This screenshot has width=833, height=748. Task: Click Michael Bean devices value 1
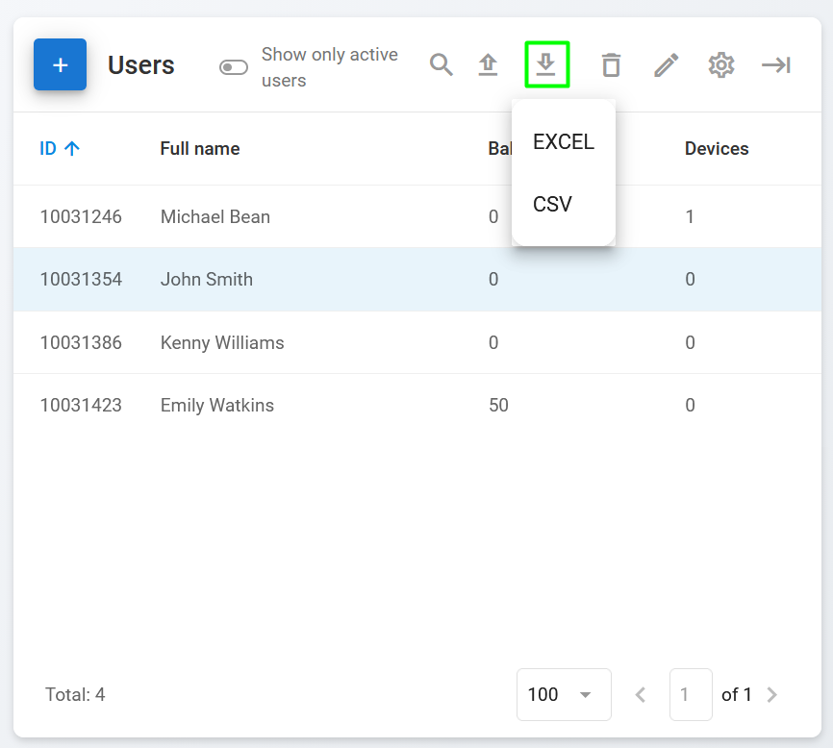[x=690, y=216]
